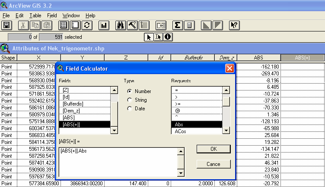Close the Field Calculator dialog
The image size is (325, 187).
[229, 69]
